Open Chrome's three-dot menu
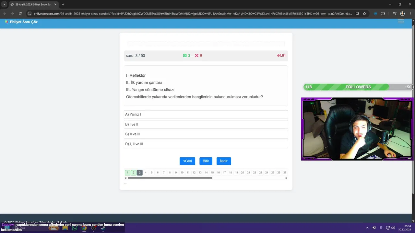This screenshot has width=415, height=233. [x=410, y=14]
